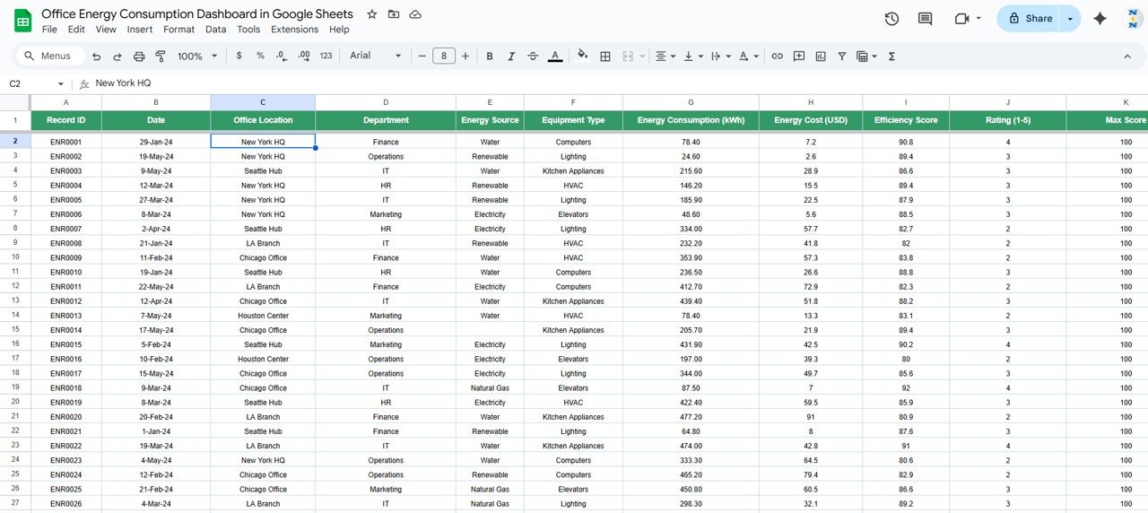Image resolution: width=1148 pixels, height=513 pixels.
Task: Open the borders tool
Action: click(605, 56)
